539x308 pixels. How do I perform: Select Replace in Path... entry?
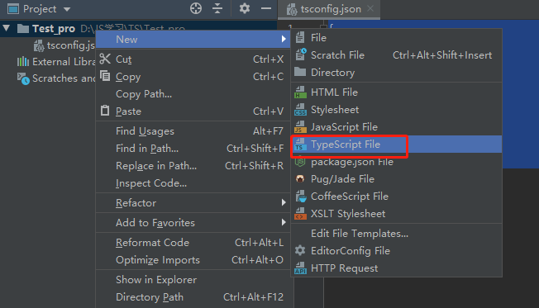[193, 165]
